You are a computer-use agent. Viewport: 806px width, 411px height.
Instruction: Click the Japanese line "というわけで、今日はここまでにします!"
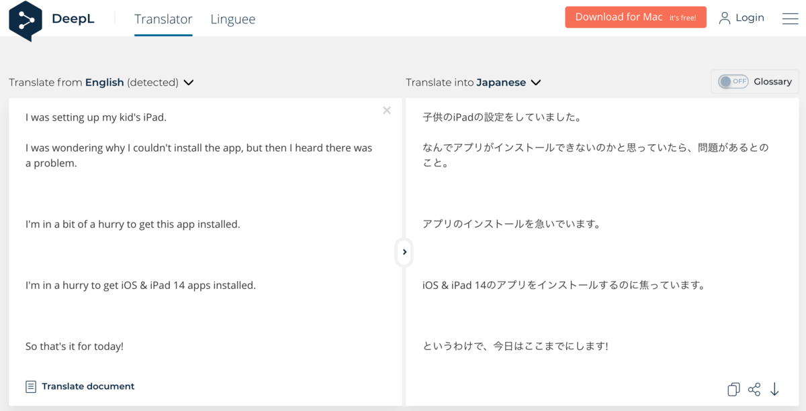(515, 347)
